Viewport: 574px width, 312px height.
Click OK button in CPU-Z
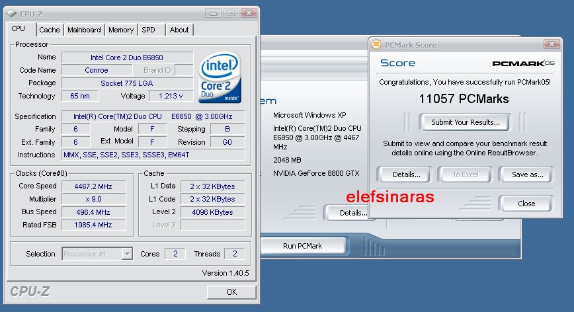[231, 292]
